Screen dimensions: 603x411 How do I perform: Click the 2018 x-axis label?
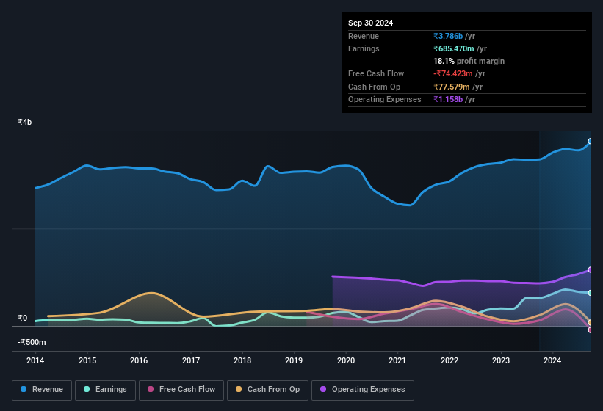[x=242, y=360]
